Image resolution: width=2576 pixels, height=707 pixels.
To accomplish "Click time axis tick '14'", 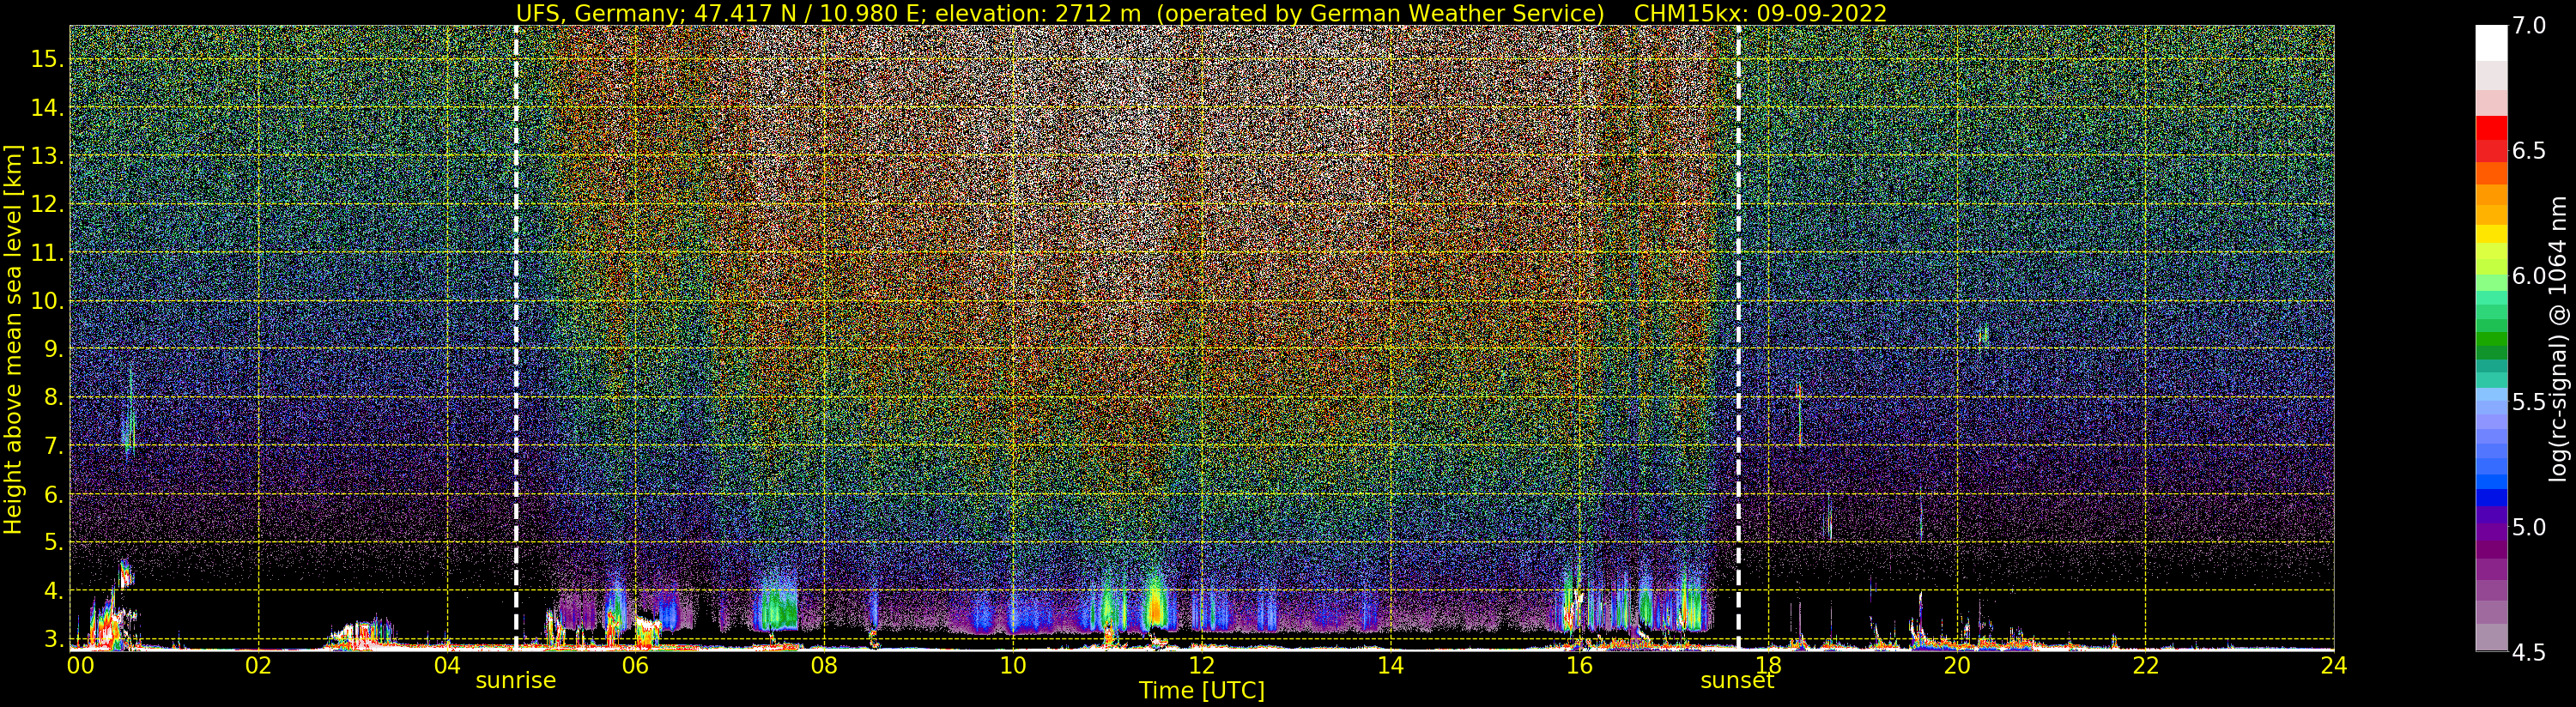I will point(1390,665).
